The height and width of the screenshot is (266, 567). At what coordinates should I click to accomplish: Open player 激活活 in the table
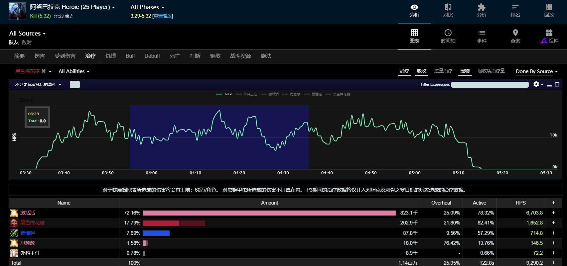coord(28,213)
